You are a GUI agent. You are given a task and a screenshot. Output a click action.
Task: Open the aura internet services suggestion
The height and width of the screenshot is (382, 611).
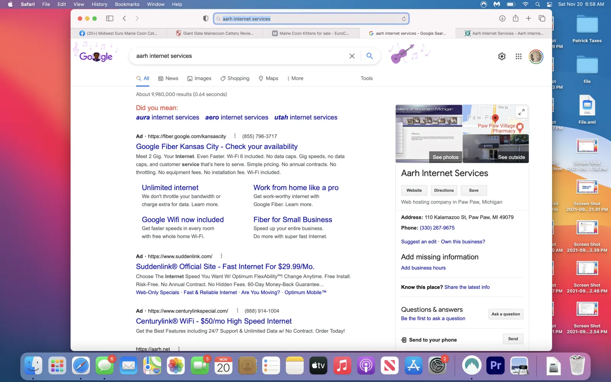tap(168, 117)
